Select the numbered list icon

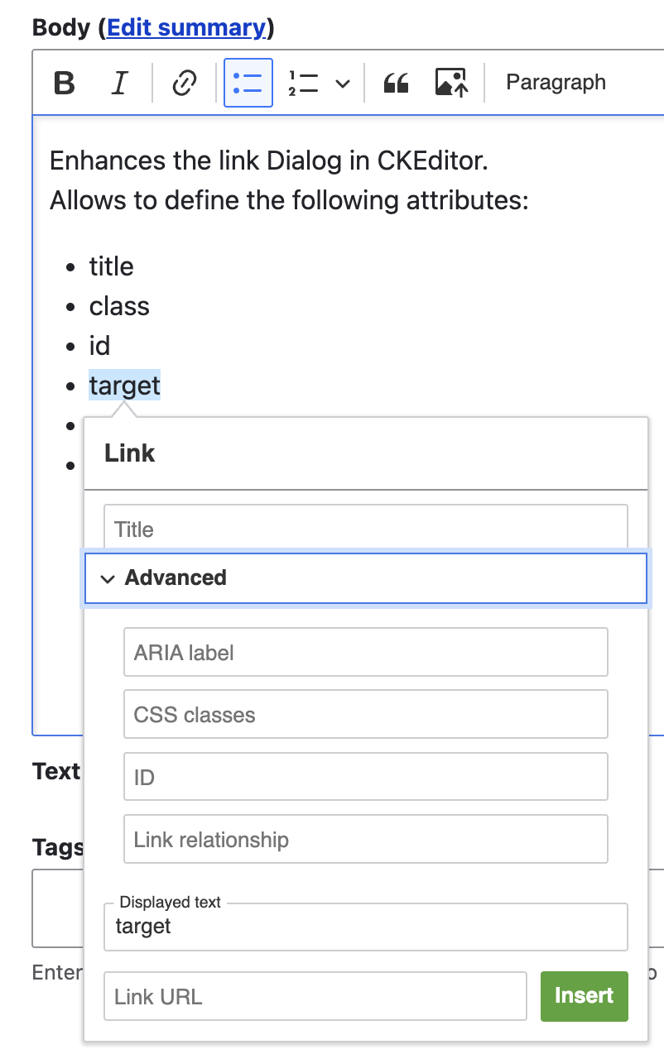[x=303, y=82]
